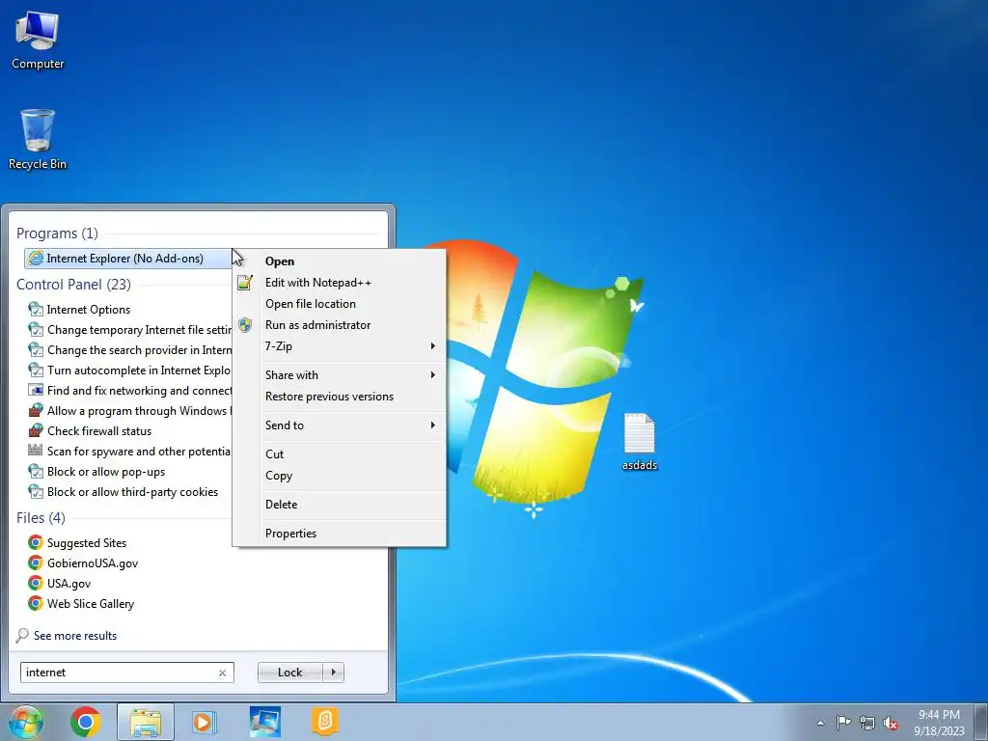
Task: Click the shield icon beside Run as administrator
Action: point(245,325)
